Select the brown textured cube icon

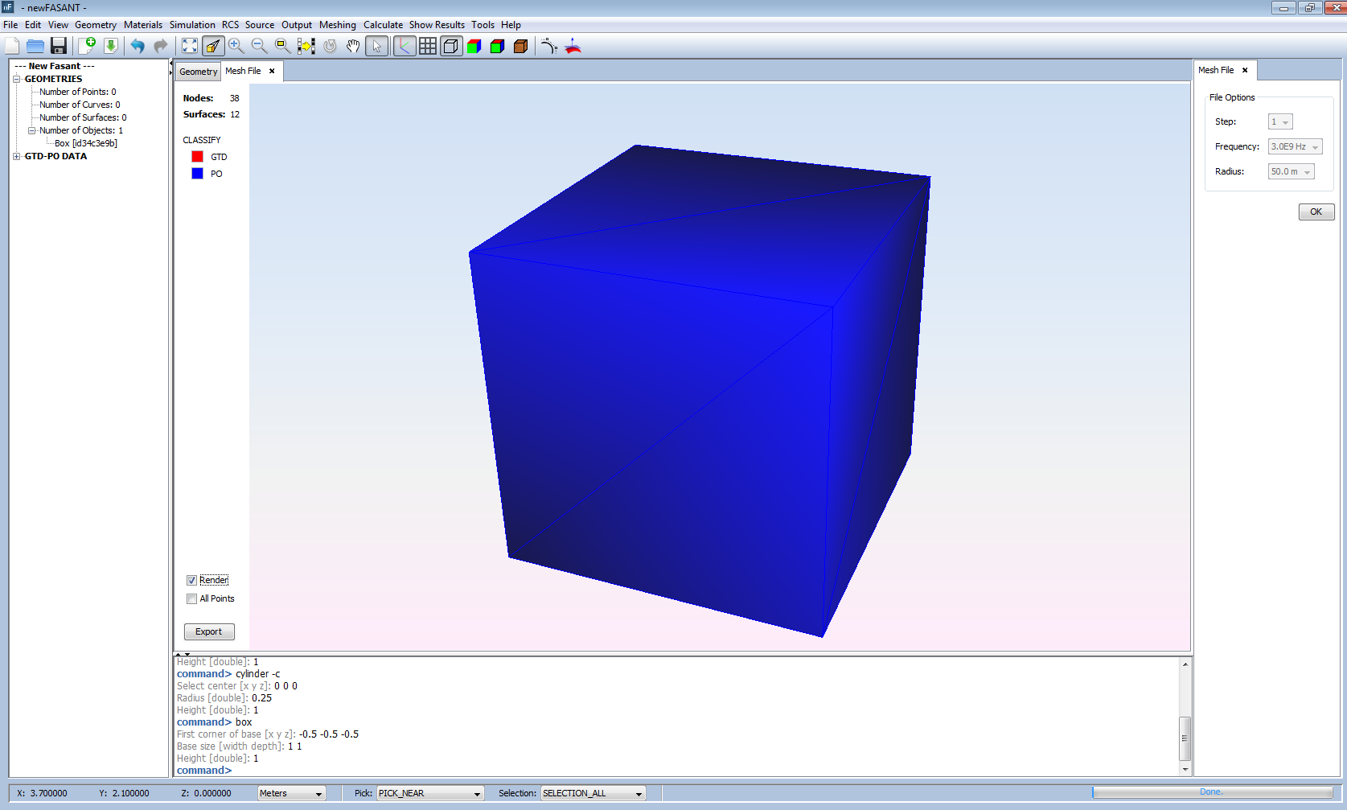pyautogui.click(x=520, y=46)
